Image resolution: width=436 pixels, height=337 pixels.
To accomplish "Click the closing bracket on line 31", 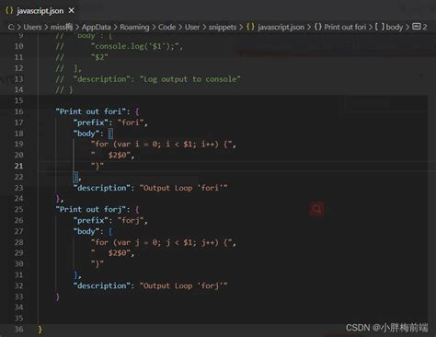I will pyautogui.click(x=75, y=275).
